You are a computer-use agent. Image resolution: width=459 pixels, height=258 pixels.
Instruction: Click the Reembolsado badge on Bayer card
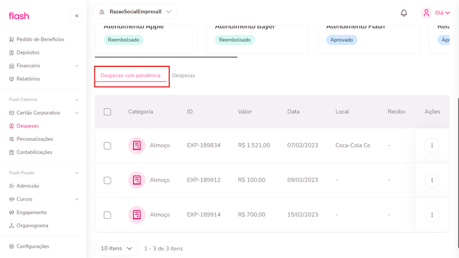235,40
